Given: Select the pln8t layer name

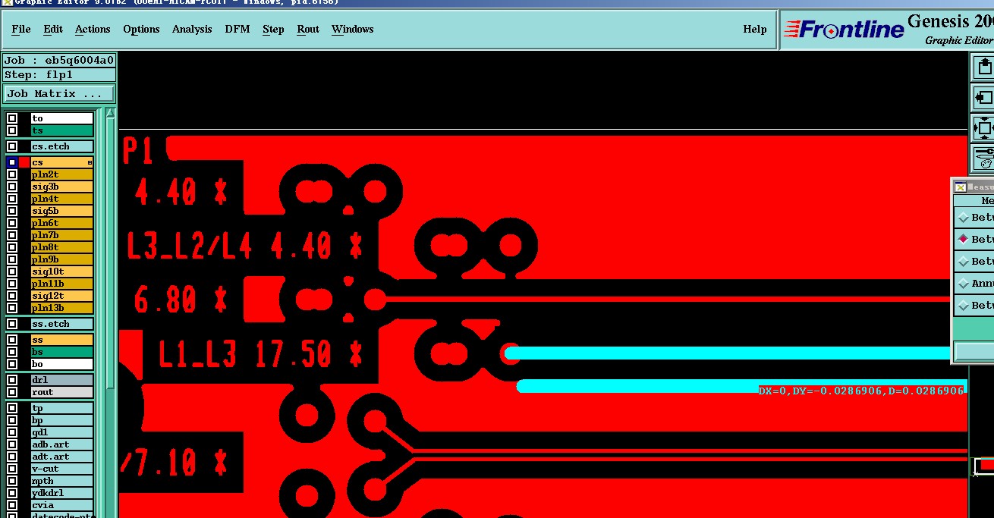Looking at the screenshot, I should point(61,247).
